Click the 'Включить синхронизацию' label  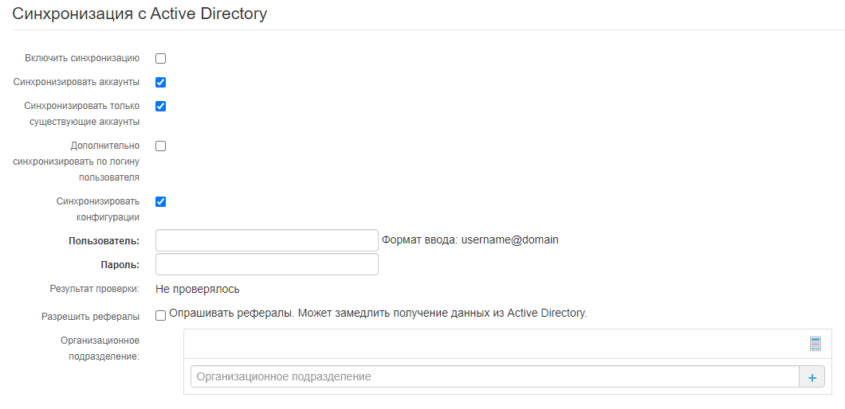(x=83, y=58)
